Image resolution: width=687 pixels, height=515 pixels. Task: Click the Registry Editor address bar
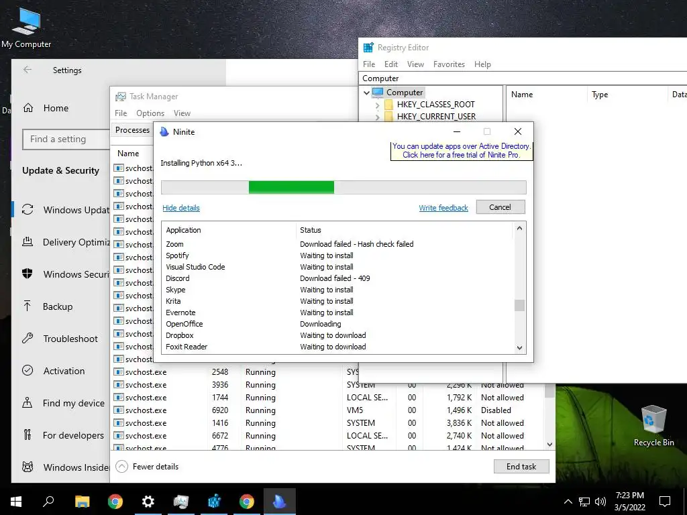(x=523, y=78)
